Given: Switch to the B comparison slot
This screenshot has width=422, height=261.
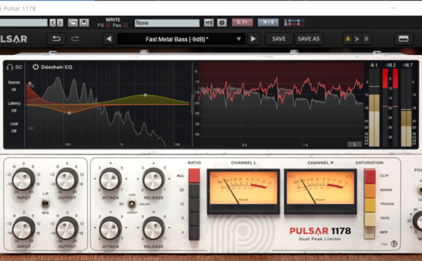Looking at the screenshot, I should point(366,39).
